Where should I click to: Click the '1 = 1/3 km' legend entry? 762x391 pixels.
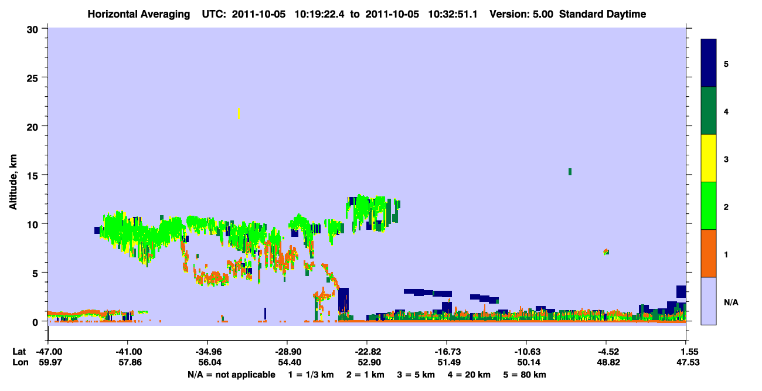tap(312, 375)
